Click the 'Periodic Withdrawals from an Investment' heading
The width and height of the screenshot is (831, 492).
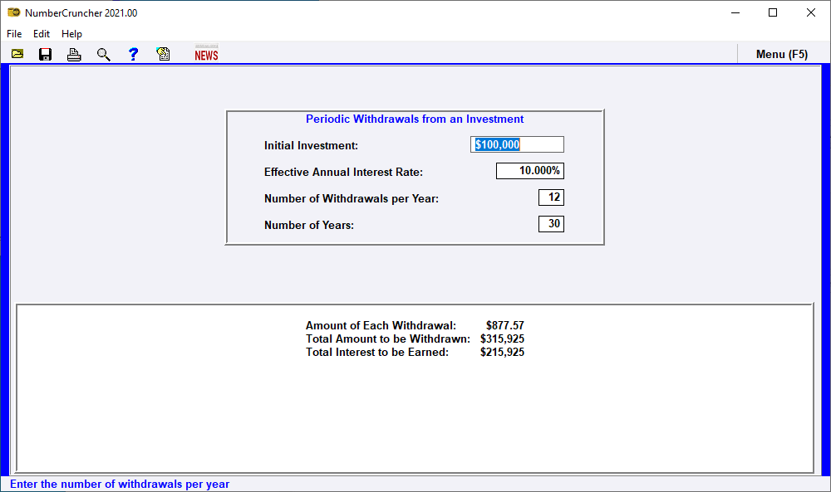415,119
